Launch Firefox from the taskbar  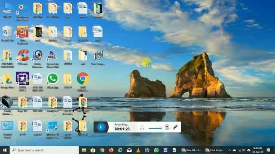click(x=111, y=150)
